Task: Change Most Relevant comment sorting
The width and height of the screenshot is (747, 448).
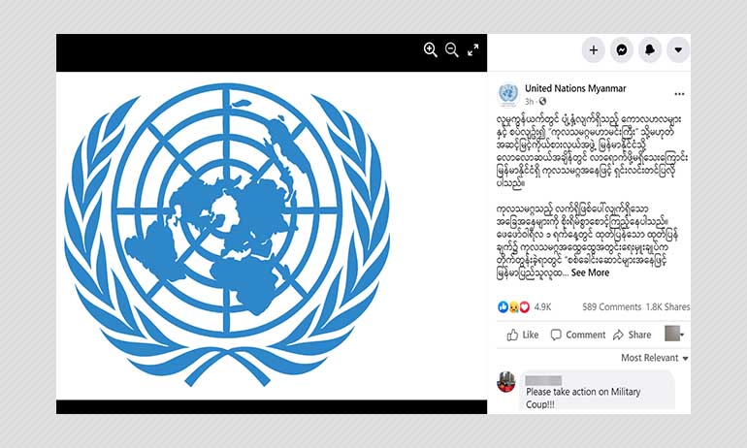Action: pos(655,358)
